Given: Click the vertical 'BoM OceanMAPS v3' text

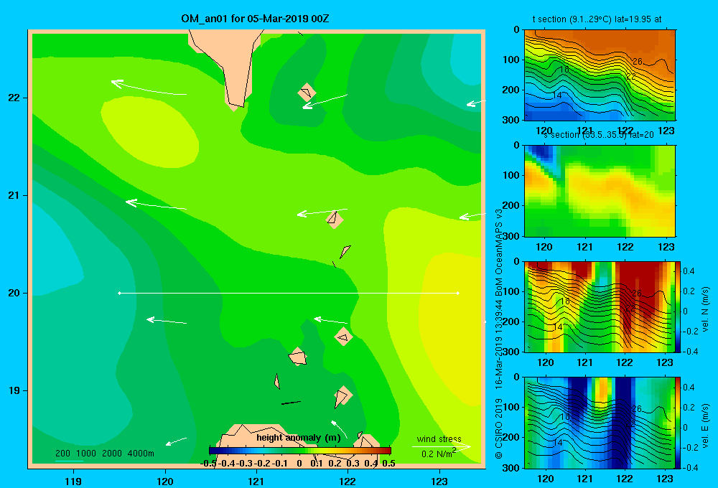Looking at the screenshot, I should click(x=499, y=253).
